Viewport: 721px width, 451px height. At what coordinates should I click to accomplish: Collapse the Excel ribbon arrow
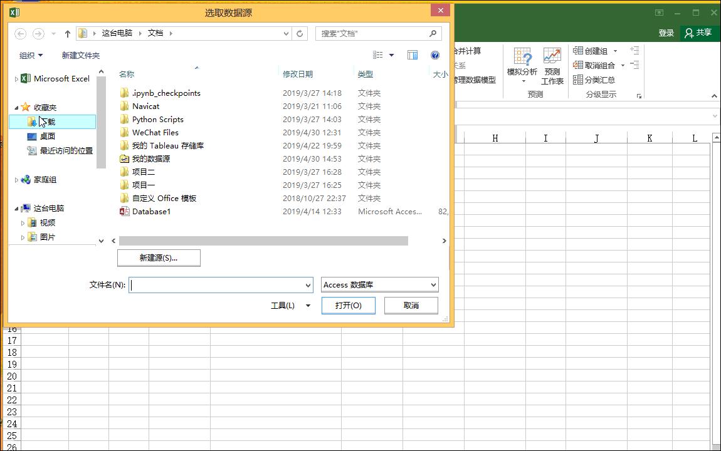pos(714,96)
